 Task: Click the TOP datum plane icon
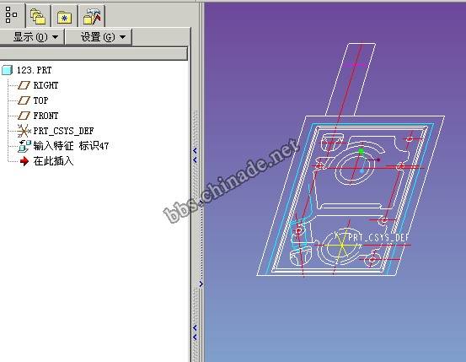pyautogui.click(x=24, y=100)
